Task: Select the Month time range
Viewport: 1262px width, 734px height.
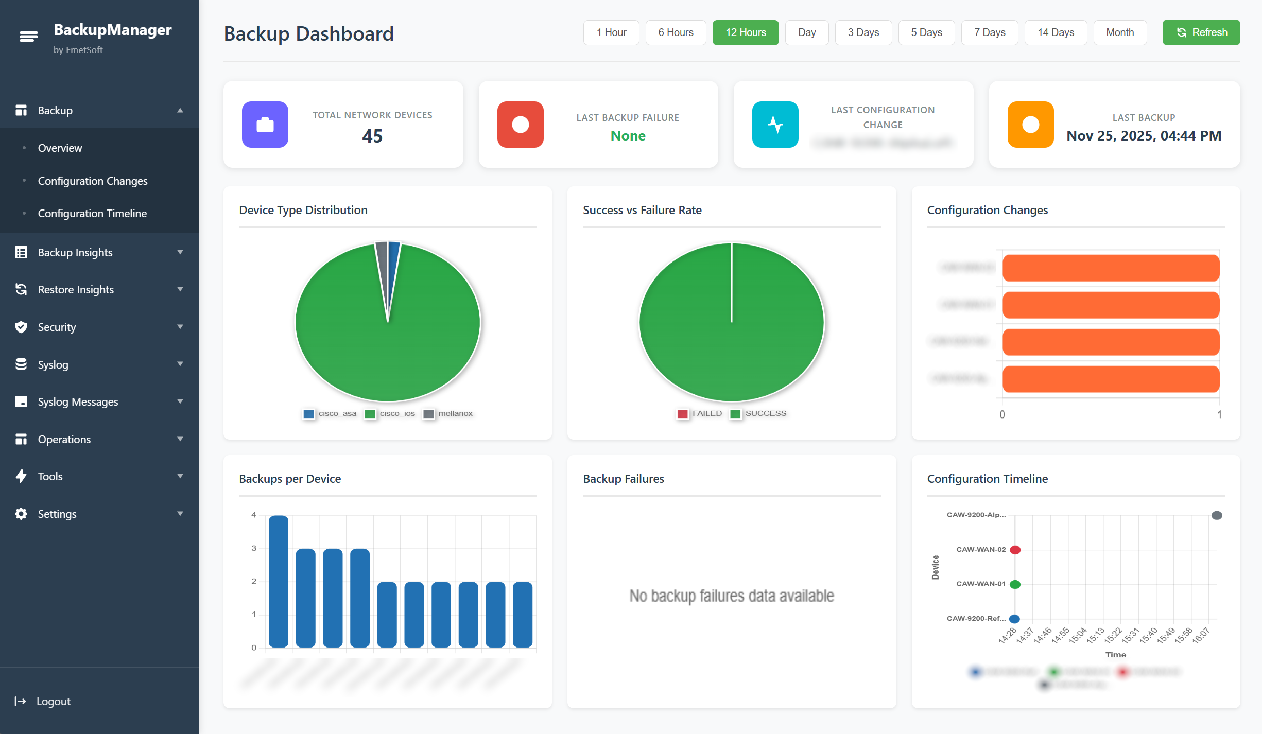Action: coord(1120,32)
